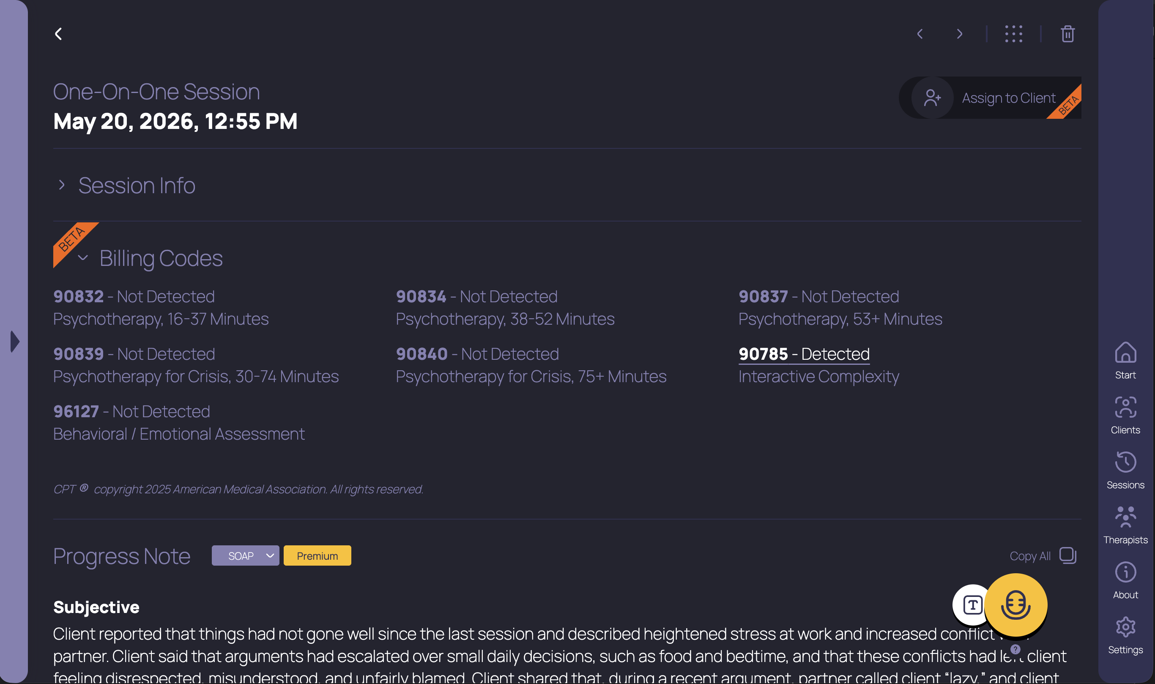Delete session with the trash icon
Screen dimensions: 1155x684
coord(1067,34)
